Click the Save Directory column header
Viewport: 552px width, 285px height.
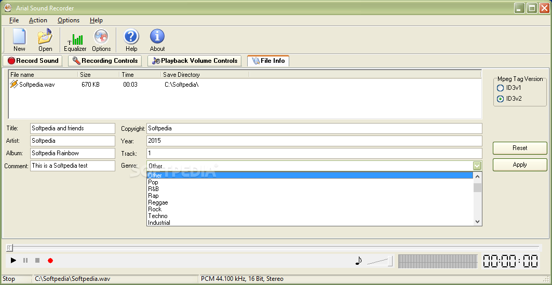coord(205,75)
